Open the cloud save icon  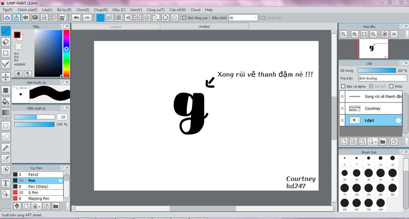(x=7, y=18)
